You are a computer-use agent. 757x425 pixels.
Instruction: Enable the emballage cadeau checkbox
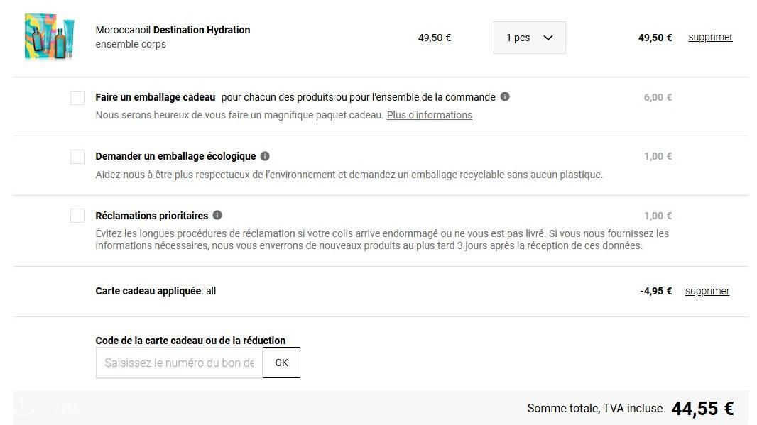tap(77, 98)
